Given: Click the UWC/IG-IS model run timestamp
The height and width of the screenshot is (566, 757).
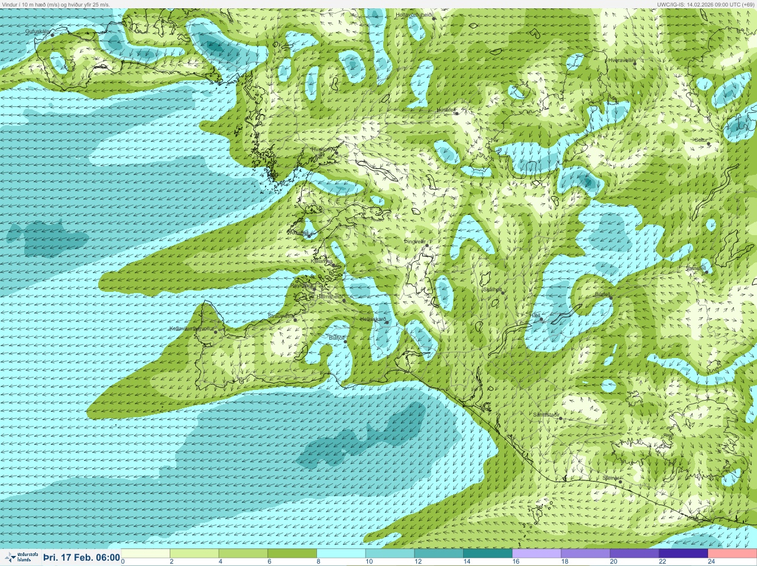Looking at the screenshot, I should tap(706, 4).
